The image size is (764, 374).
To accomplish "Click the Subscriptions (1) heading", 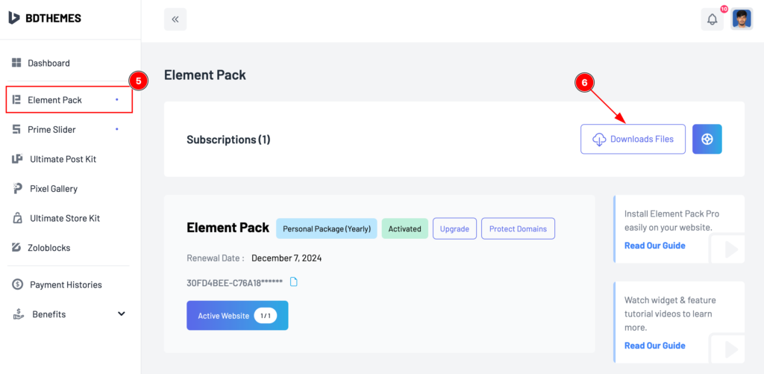I will (x=228, y=140).
